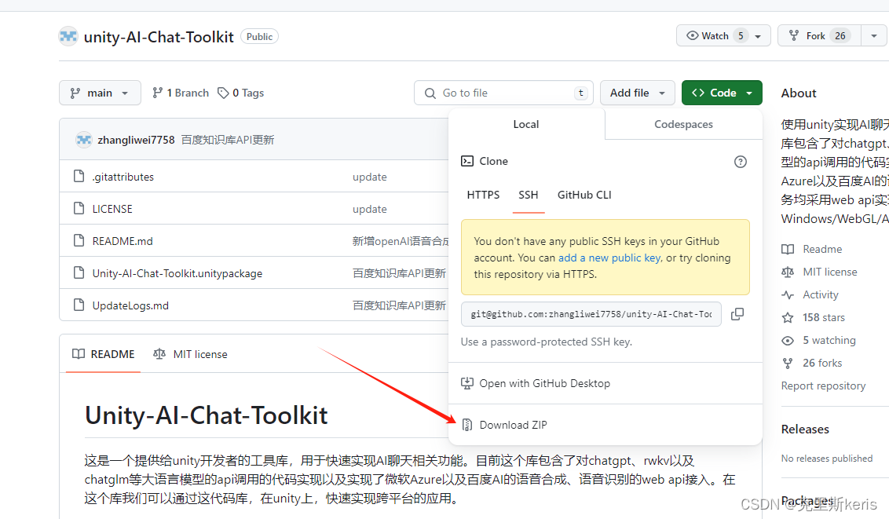This screenshot has width=889, height=519.
Task: Open the repository with GitHub Desktop
Action: point(545,383)
